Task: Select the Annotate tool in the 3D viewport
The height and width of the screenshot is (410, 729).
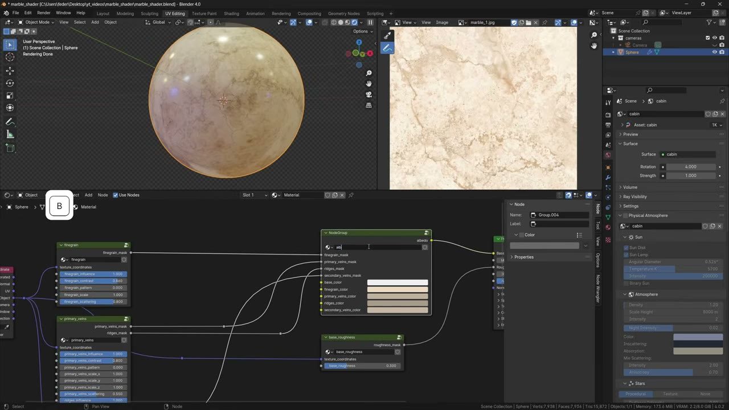Action: pos(10,122)
